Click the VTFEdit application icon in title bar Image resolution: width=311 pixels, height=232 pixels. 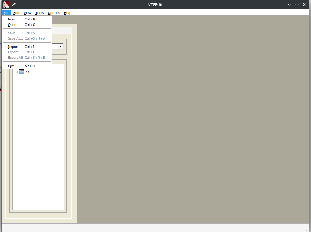(6, 4)
